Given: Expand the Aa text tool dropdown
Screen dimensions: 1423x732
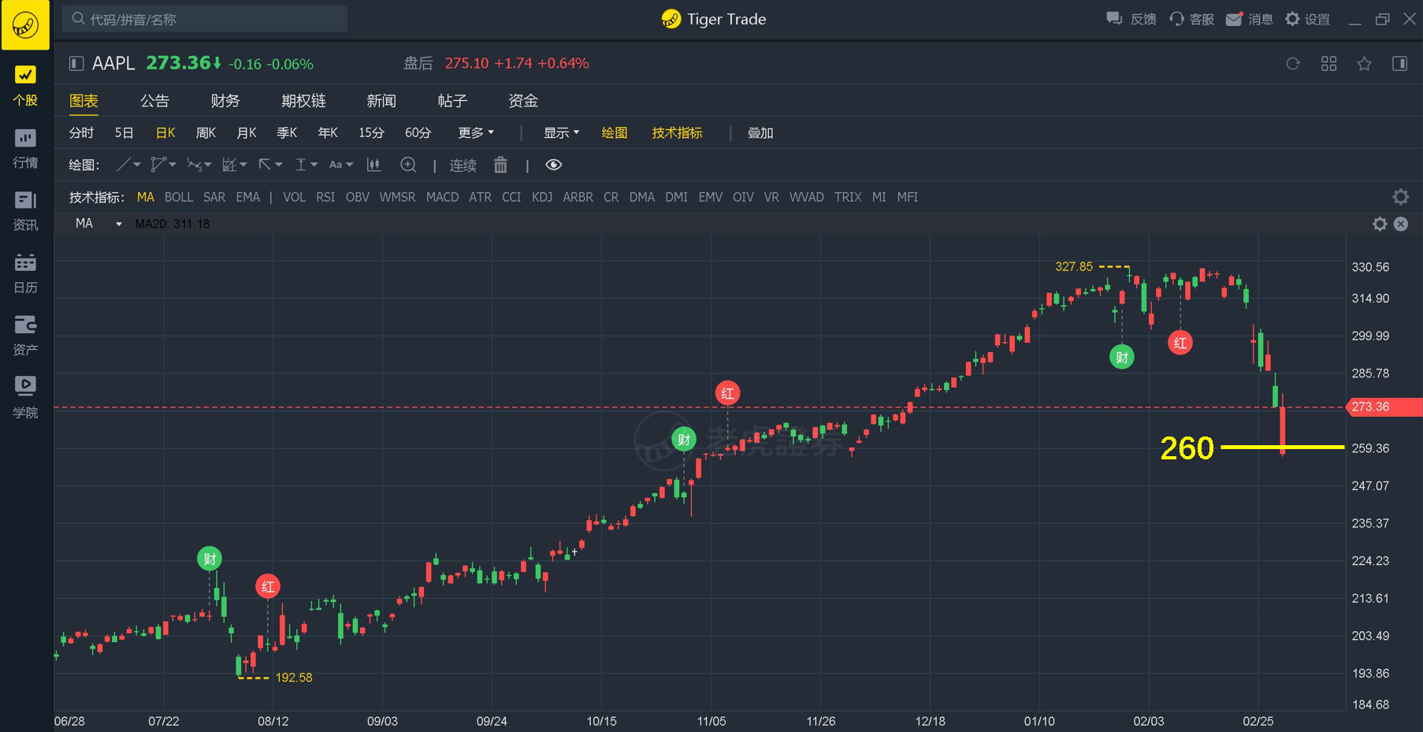Looking at the screenshot, I should pos(349,165).
